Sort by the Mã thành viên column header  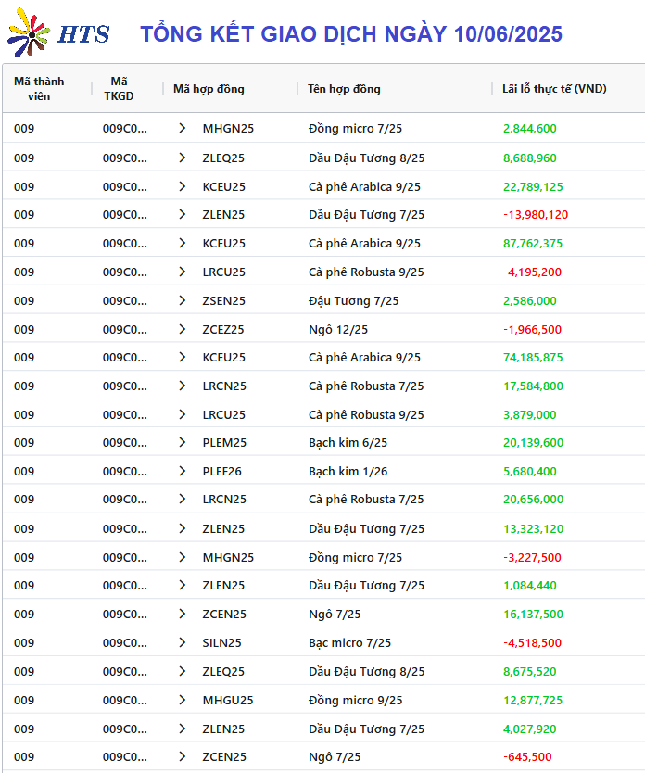point(39,89)
